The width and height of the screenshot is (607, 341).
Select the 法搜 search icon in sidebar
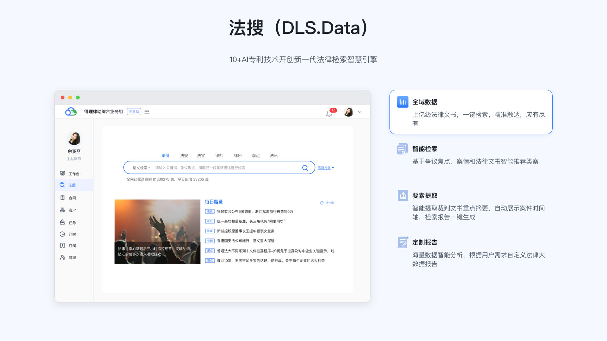pos(72,185)
